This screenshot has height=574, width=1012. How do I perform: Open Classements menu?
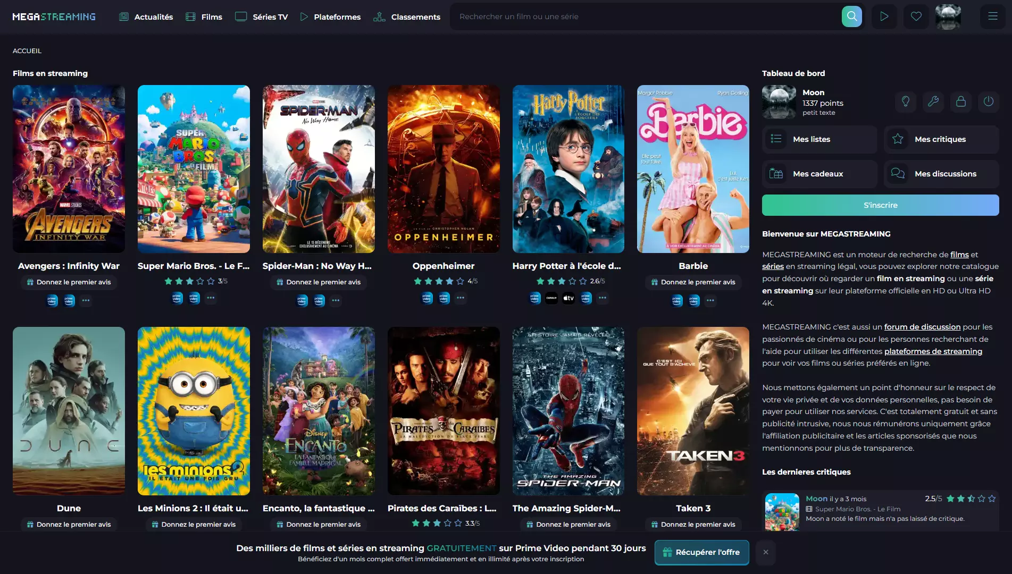click(x=407, y=16)
